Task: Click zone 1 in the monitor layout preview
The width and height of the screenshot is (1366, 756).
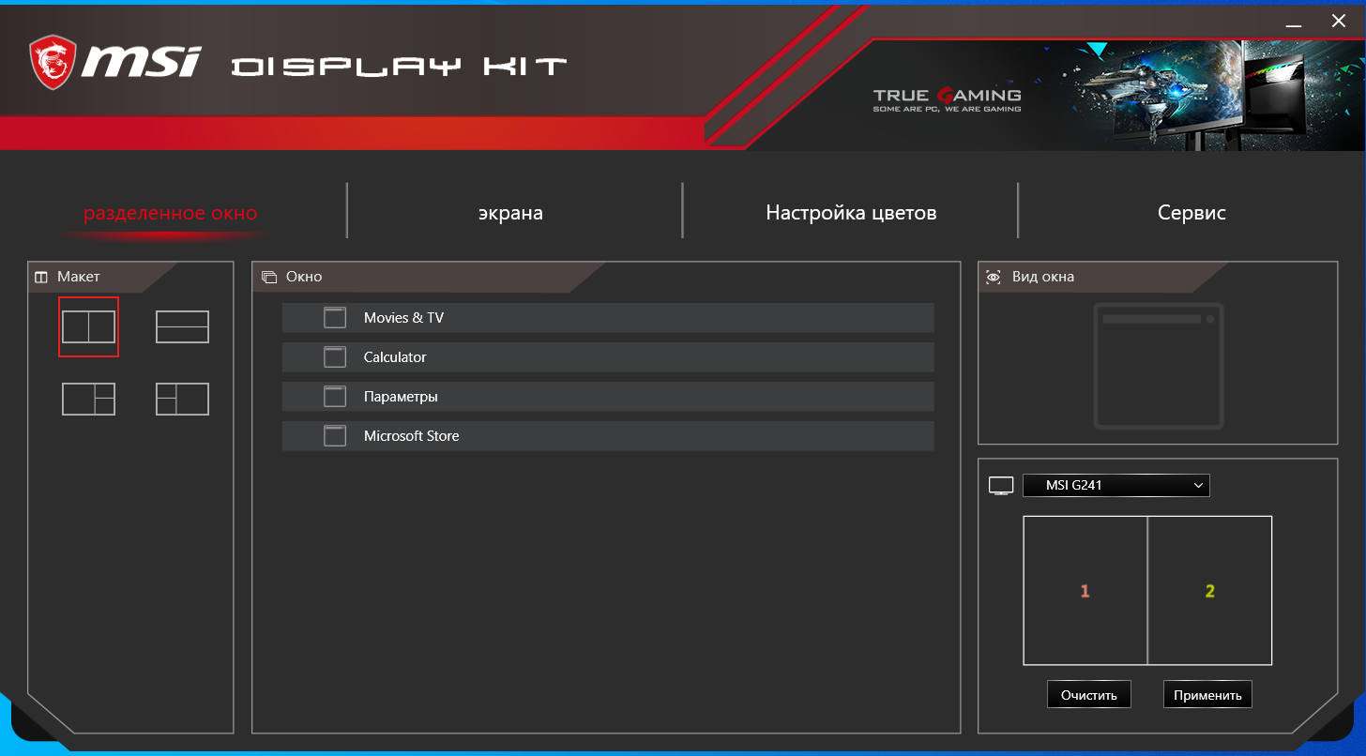Action: 1085,591
